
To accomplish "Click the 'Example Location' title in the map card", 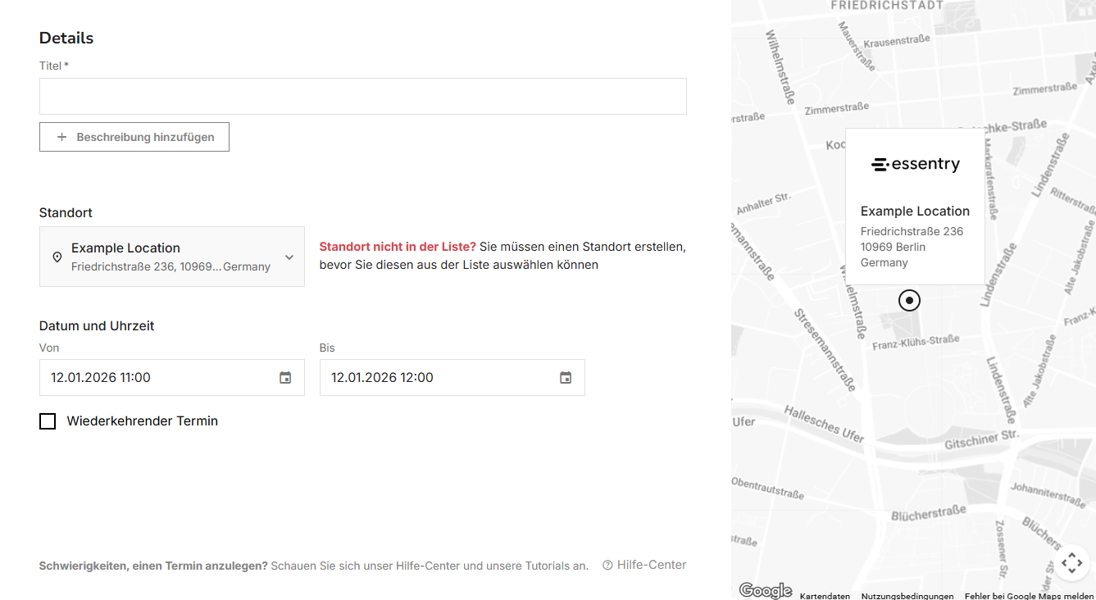I will pyautogui.click(x=915, y=211).
